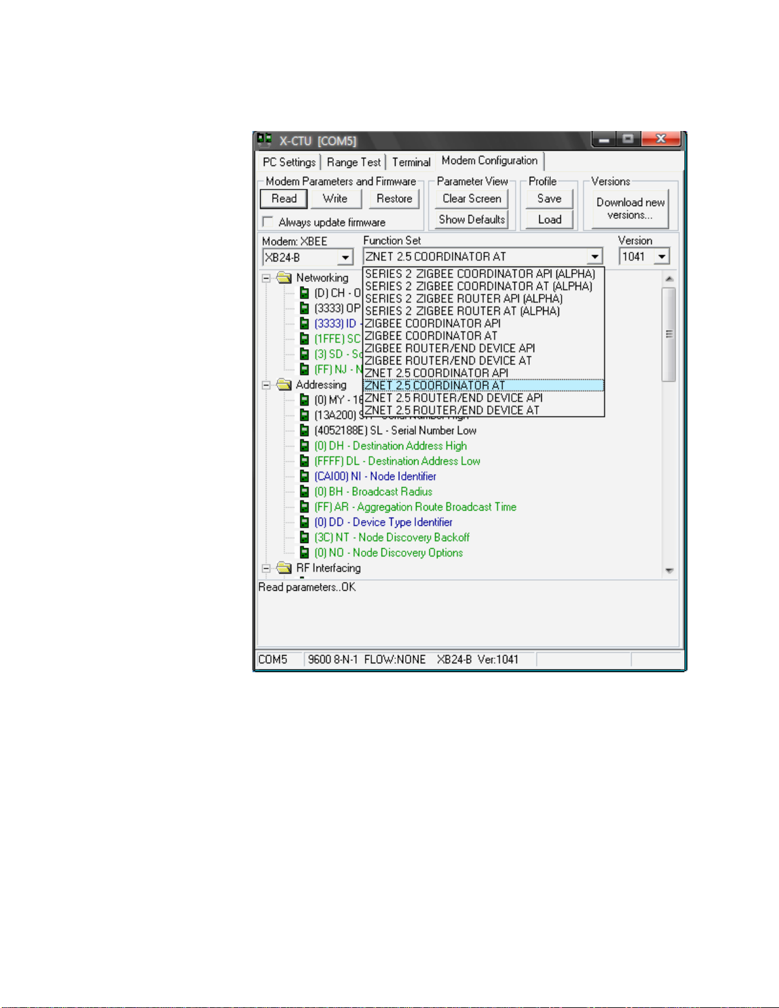Collapse the Addressing tree node
Screen dimensions: 779x1008
pyautogui.click(x=266, y=385)
